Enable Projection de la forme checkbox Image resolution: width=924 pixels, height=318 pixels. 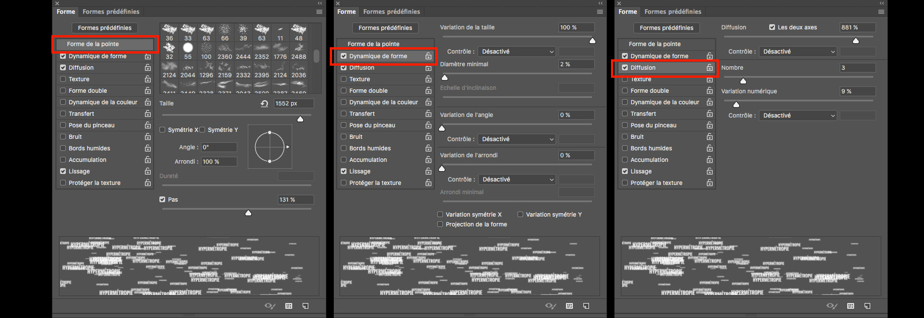click(x=441, y=225)
